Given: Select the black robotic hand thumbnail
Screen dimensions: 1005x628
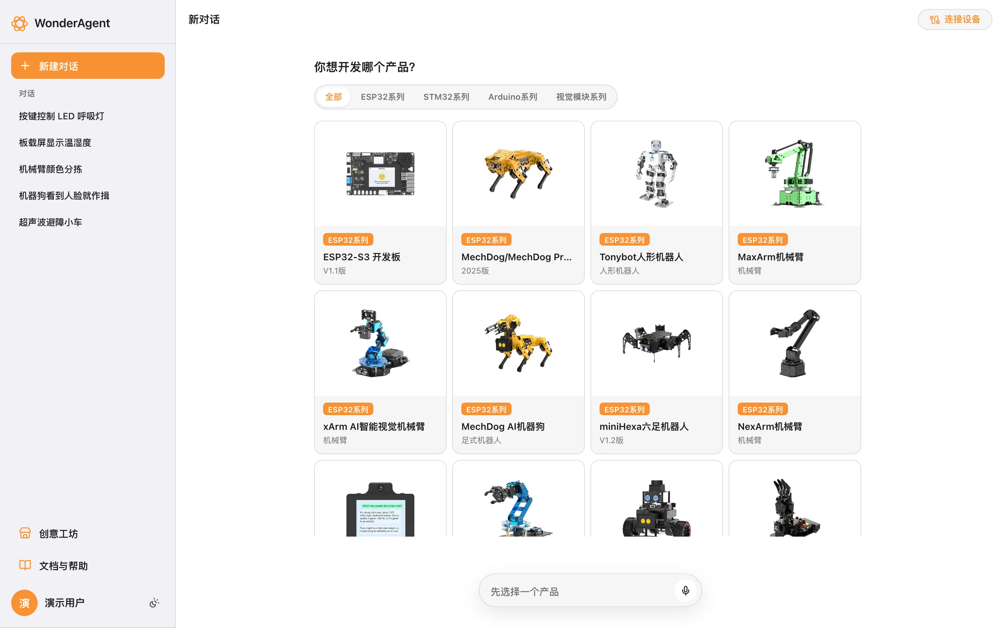Looking at the screenshot, I should point(795,508).
